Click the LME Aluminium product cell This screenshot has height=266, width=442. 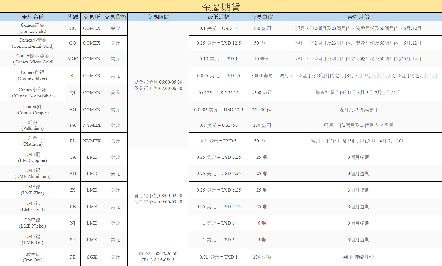33,173
